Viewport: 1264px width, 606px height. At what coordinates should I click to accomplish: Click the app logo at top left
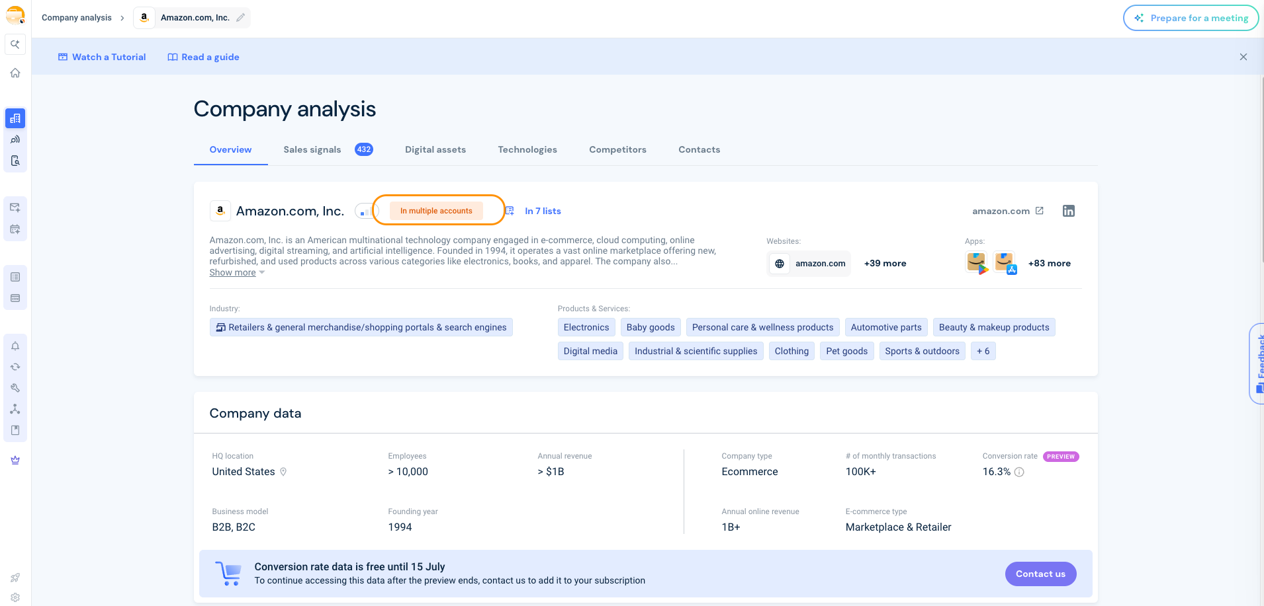tap(15, 15)
